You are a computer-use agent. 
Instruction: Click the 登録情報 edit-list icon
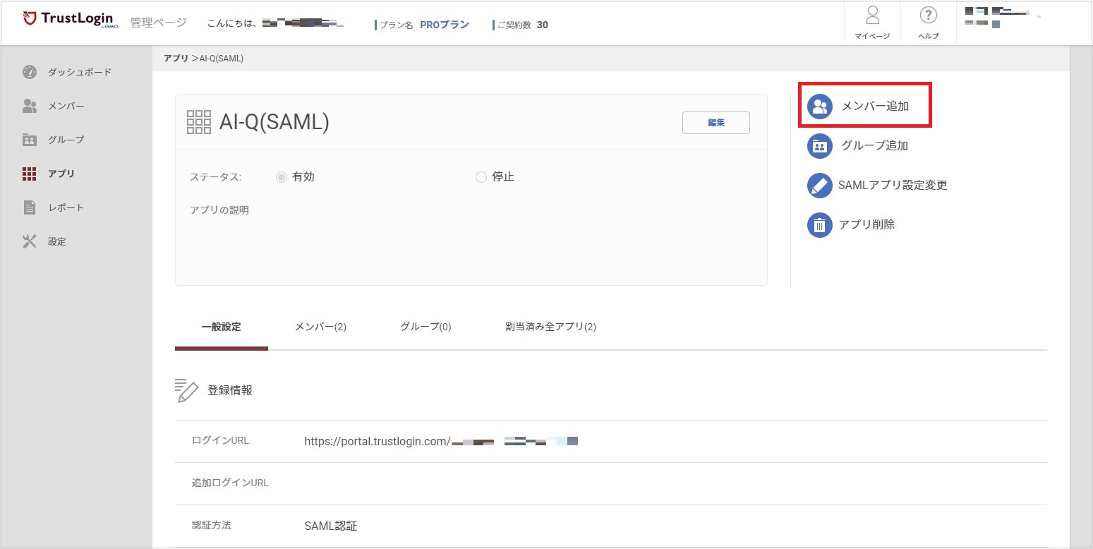tap(186, 390)
